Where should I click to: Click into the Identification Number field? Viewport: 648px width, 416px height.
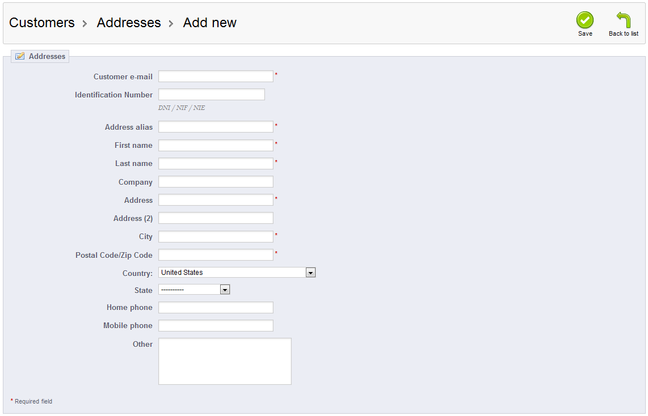pos(211,95)
